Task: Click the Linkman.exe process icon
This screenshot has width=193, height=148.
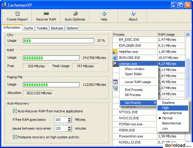Action: [115, 64]
